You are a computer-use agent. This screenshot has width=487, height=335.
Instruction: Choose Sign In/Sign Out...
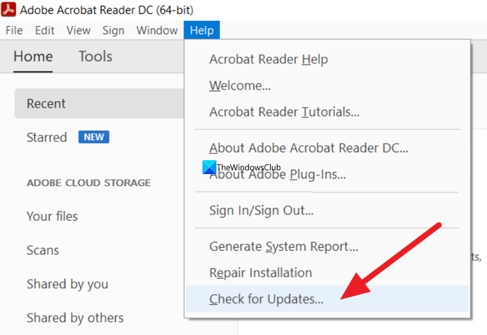click(x=328, y=210)
